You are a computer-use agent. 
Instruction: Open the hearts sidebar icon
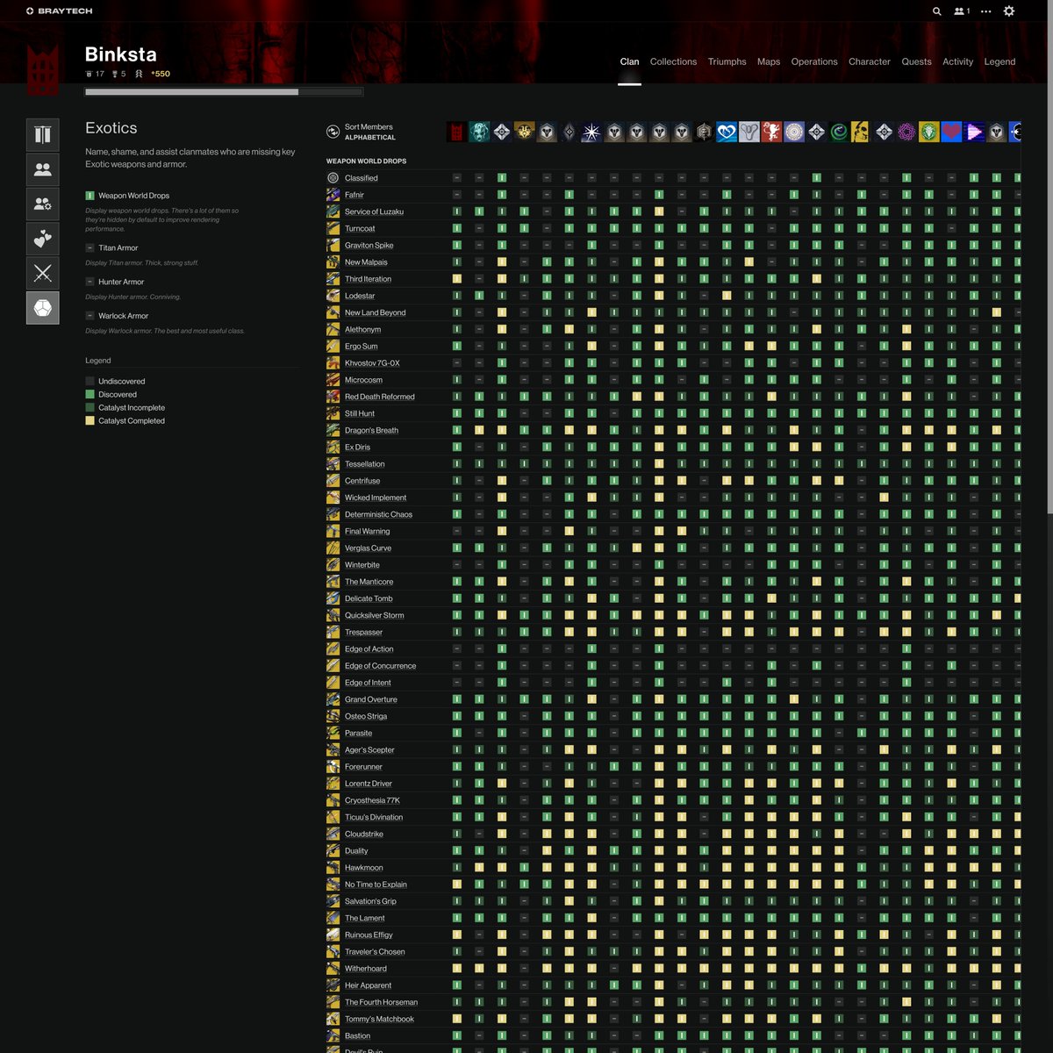[43, 239]
